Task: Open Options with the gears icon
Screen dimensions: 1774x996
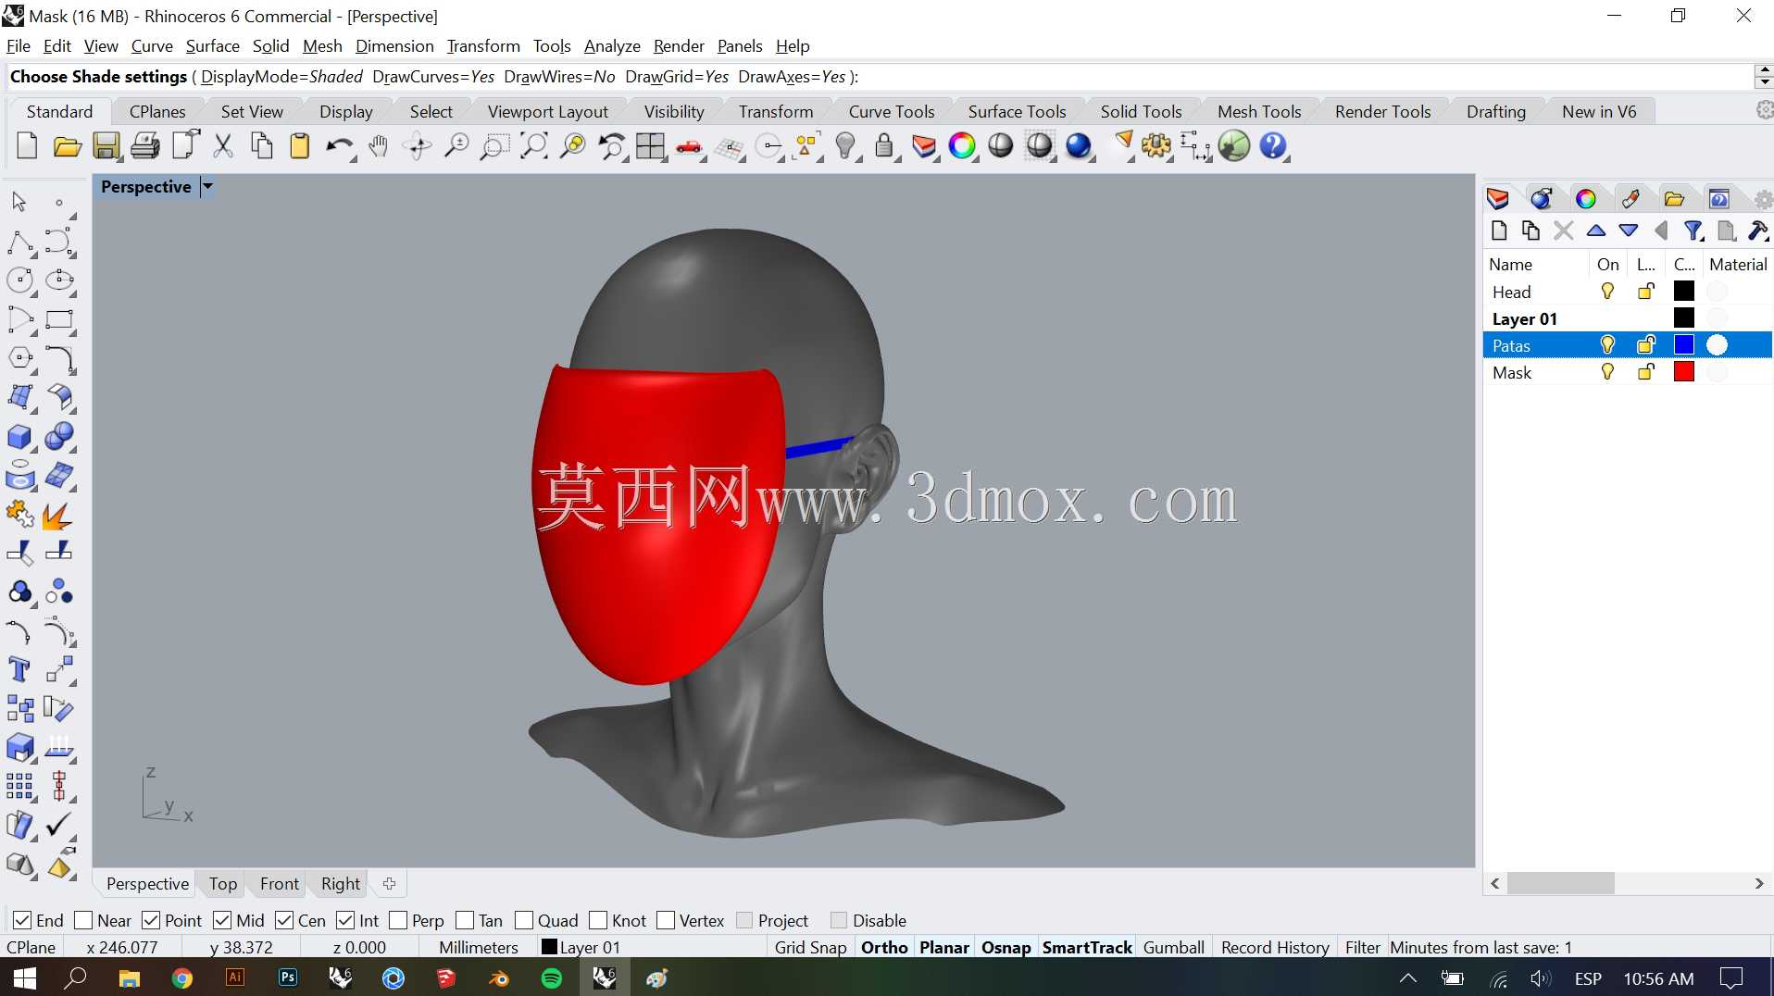Action: 1156,146
